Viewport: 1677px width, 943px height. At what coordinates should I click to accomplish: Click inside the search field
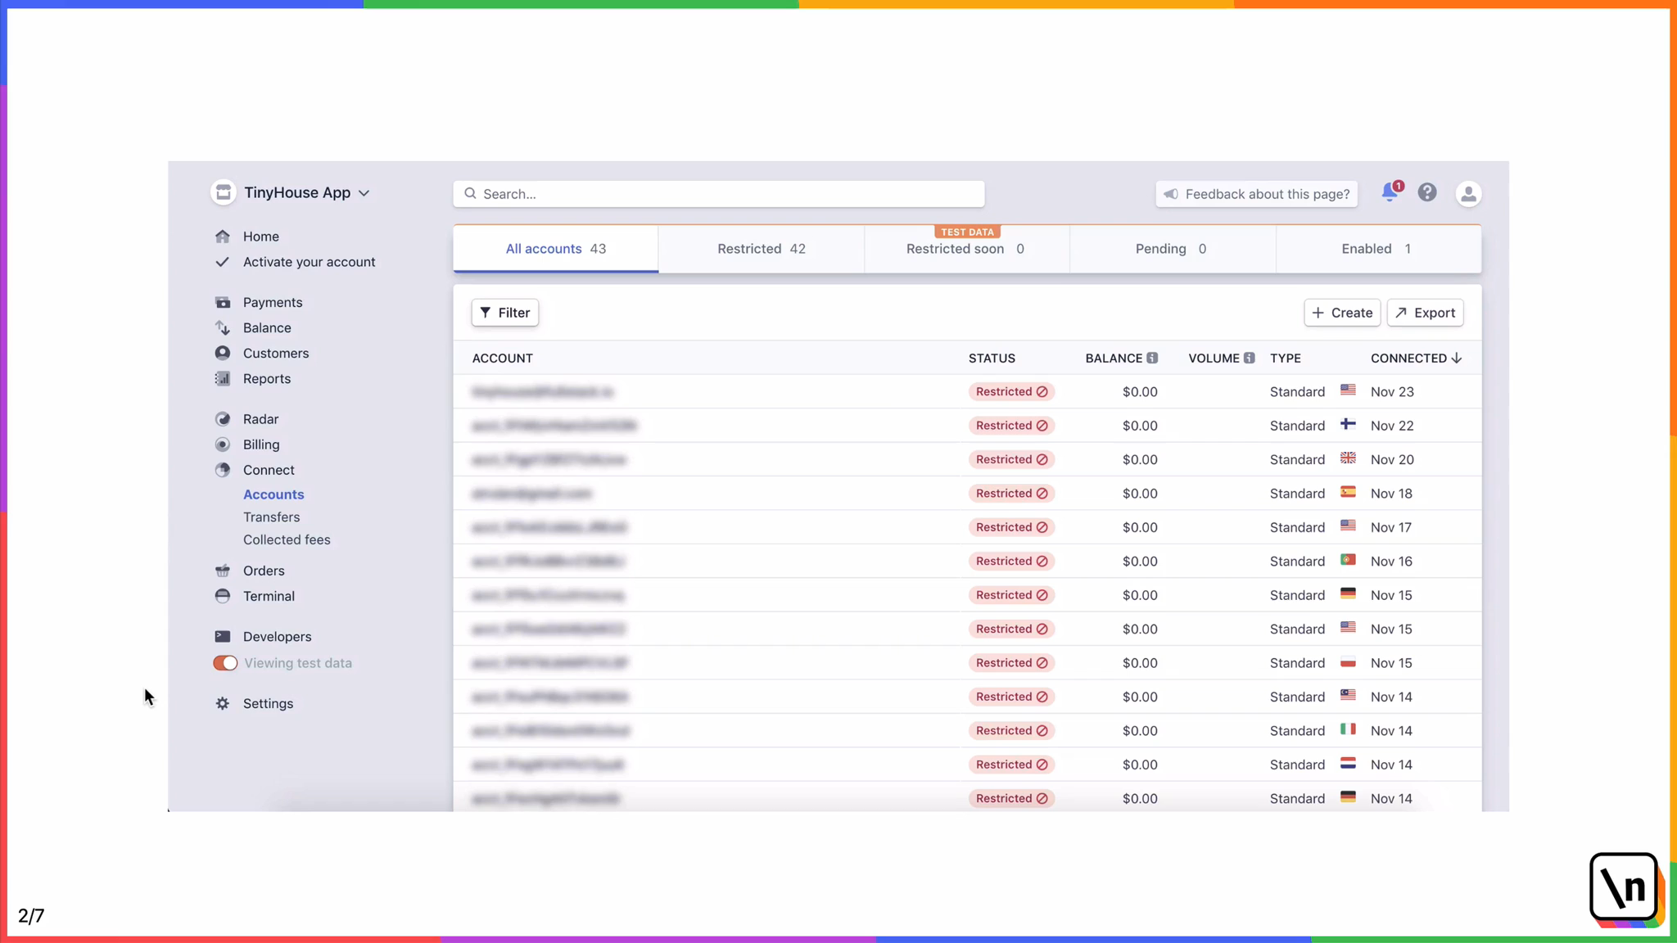(718, 194)
